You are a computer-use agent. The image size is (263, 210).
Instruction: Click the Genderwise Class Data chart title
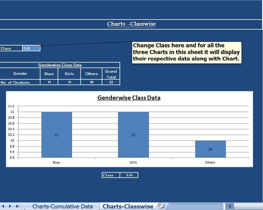(x=129, y=98)
